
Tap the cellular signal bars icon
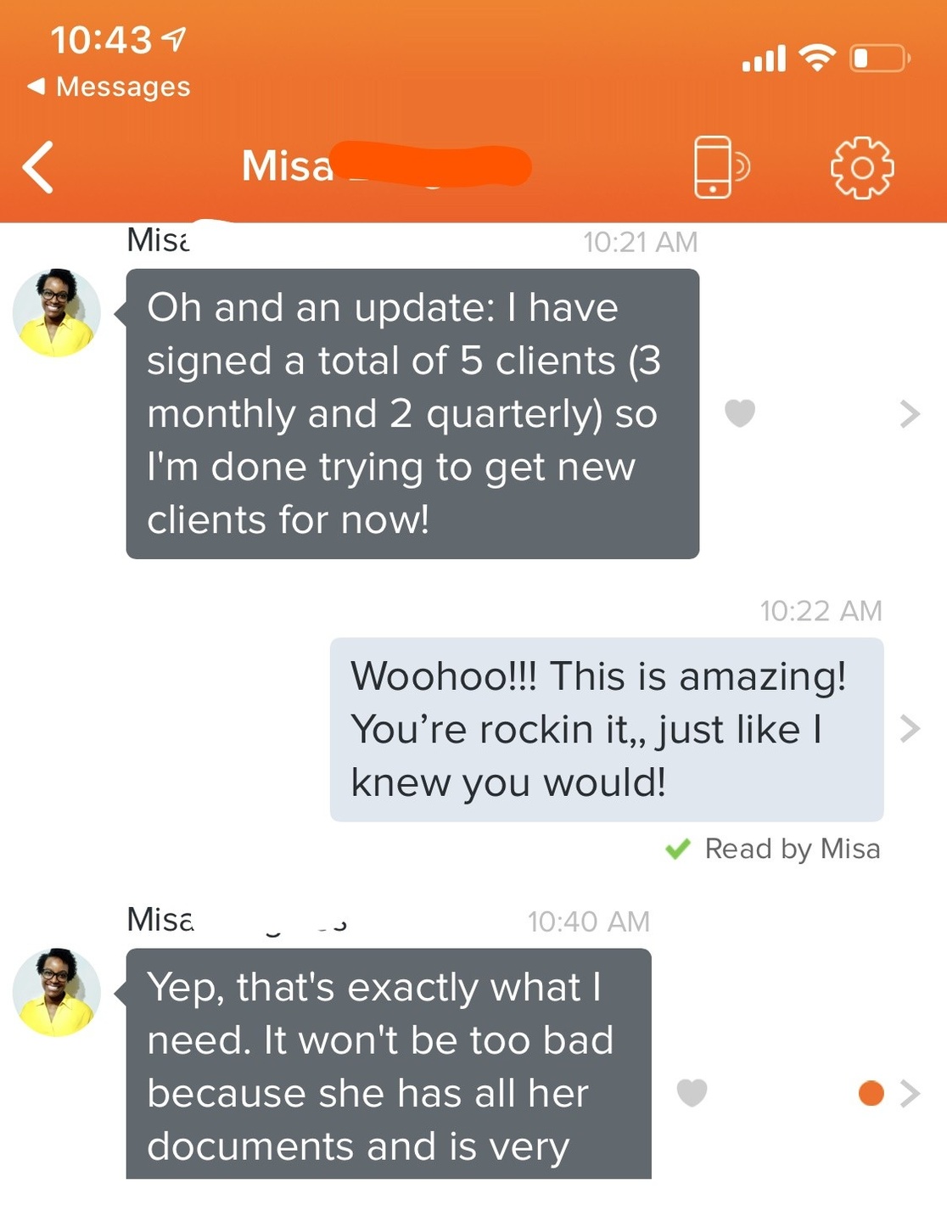pos(764,59)
